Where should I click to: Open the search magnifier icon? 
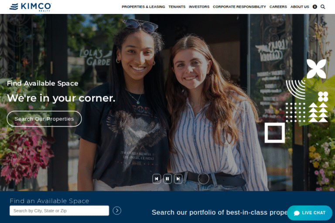pos(323,7)
